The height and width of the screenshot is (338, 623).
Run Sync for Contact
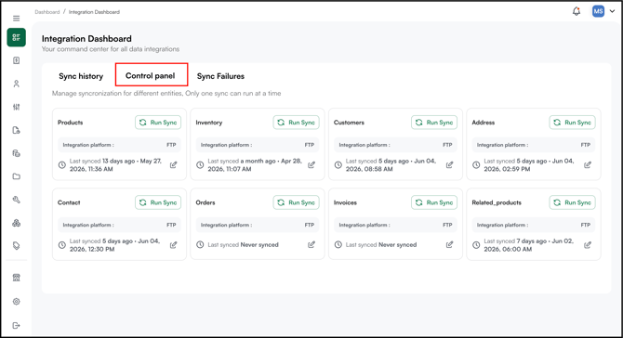[x=158, y=202]
